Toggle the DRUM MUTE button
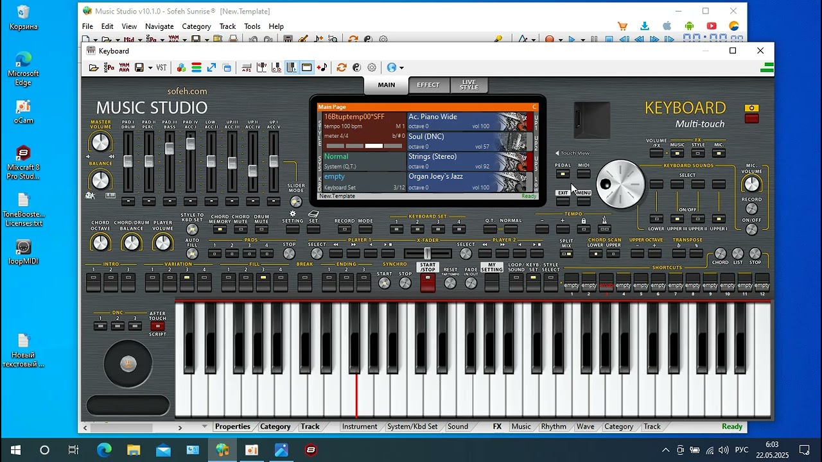822x462 pixels. point(261,229)
